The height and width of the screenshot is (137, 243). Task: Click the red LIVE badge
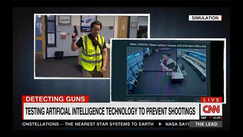[x=211, y=100]
